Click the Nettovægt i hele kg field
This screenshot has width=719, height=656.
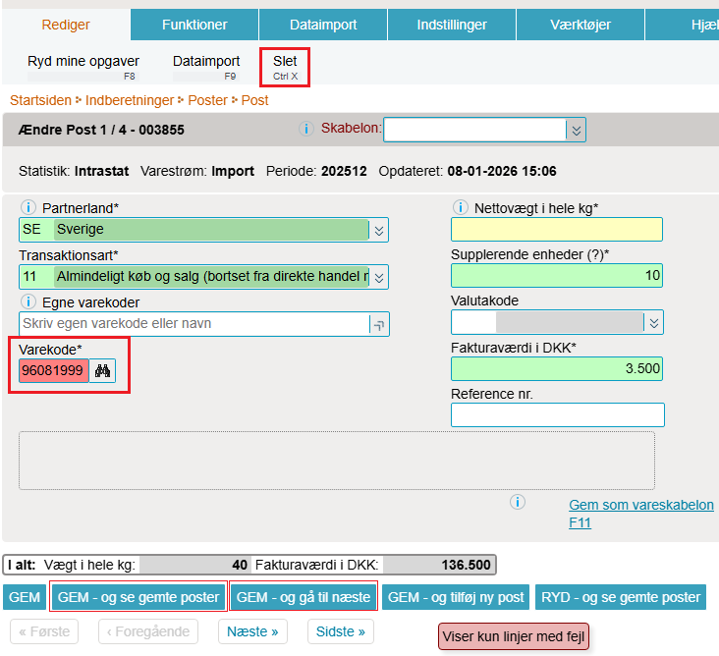(556, 230)
